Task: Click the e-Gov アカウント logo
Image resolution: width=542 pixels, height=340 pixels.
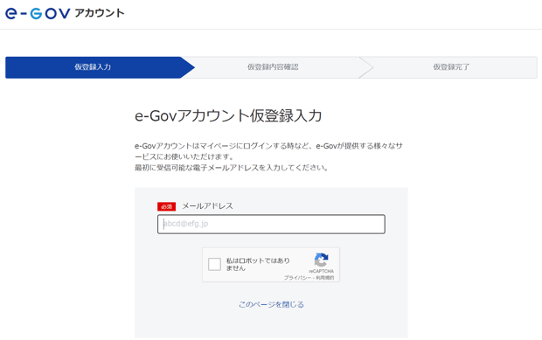Action: (x=65, y=13)
